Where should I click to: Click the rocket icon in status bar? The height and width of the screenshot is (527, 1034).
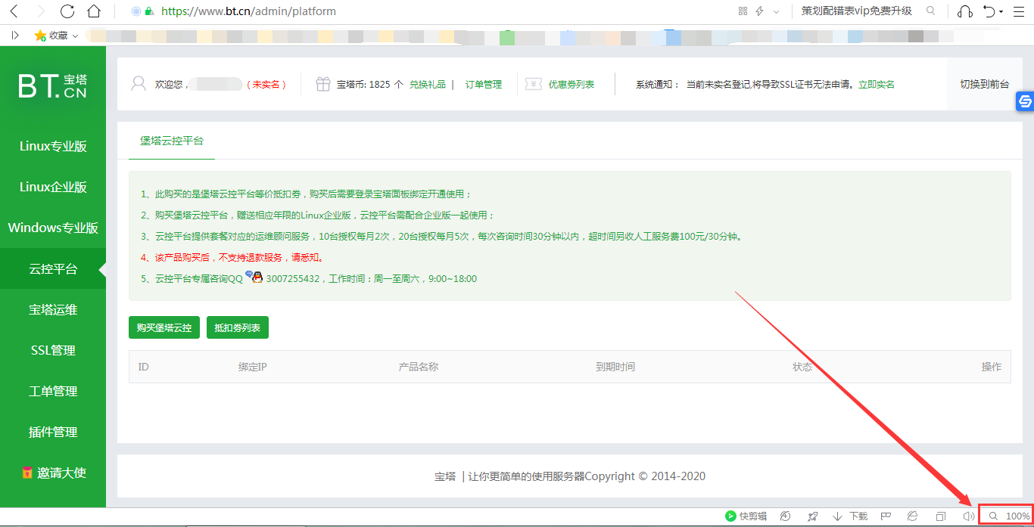tap(812, 516)
